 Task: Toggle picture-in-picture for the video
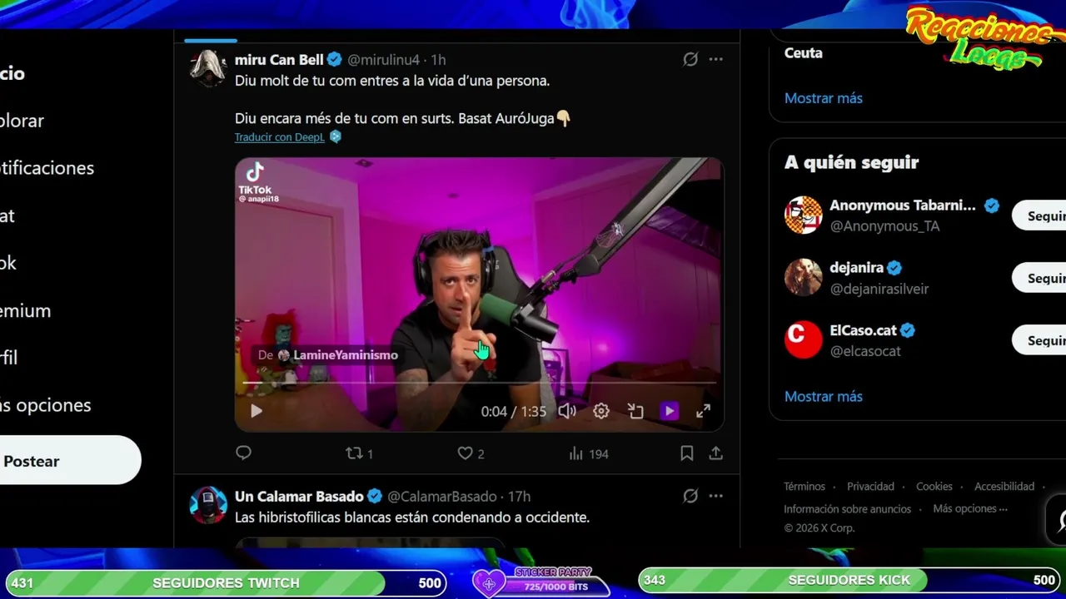(635, 411)
